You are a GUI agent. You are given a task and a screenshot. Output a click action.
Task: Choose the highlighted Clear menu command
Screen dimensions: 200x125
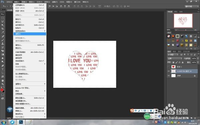[30, 34]
